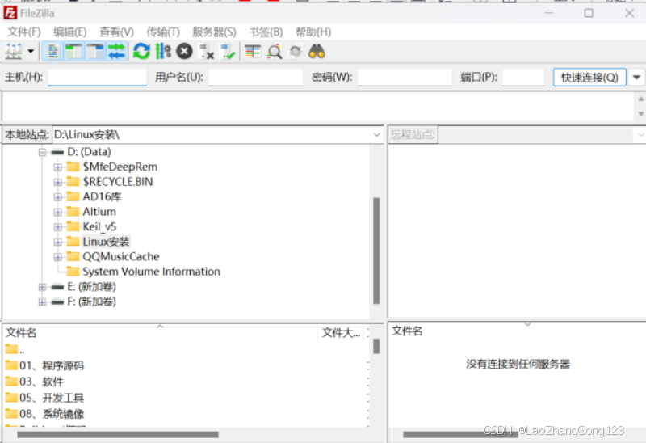
Task: Open the directory listing filters dialog
Action: click(x=253, y=52)
